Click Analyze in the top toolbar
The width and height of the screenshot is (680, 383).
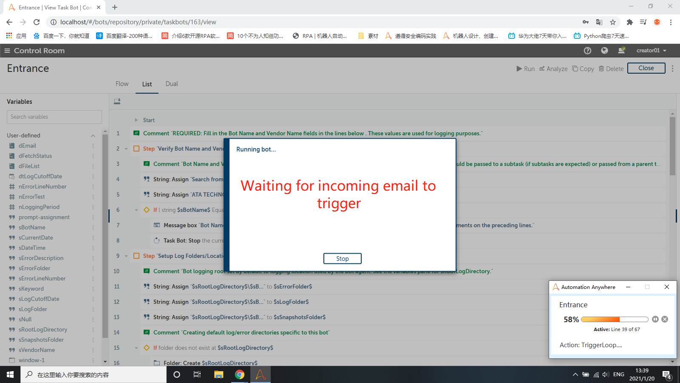click(553, 69)
